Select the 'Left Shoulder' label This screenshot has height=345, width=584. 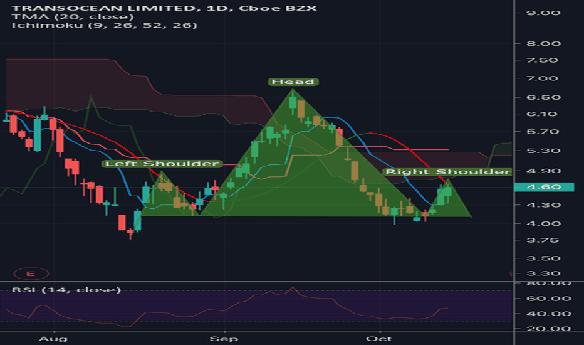click(162, 164)
